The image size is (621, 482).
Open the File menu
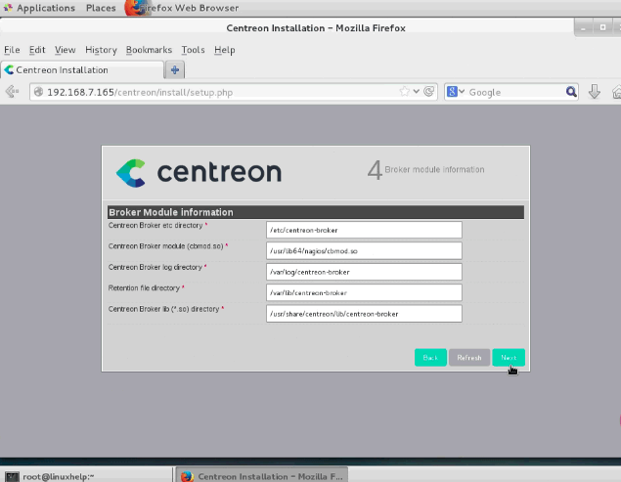[12, 50]
